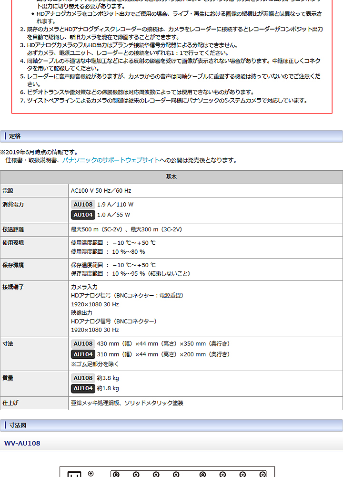Screen dimensions: 343x477
Task: Select the 接続端子 row label
Action: (x=13, y=287)
